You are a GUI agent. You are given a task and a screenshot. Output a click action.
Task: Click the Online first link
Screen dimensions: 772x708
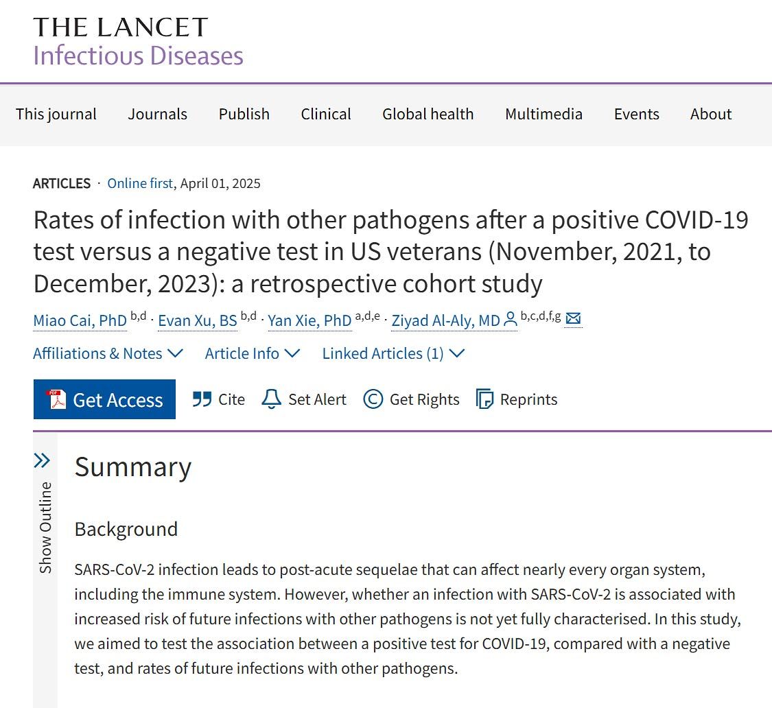click(x=140, y=183)
